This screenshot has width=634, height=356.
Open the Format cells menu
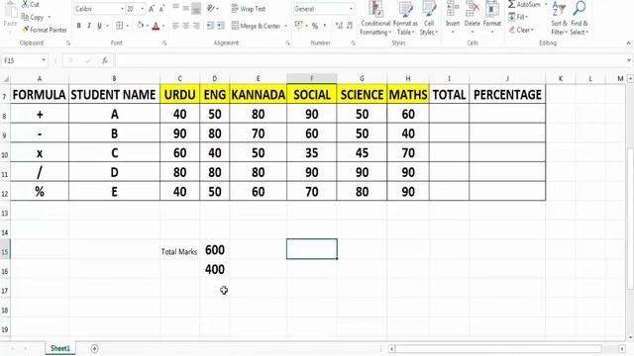(492, 18)
